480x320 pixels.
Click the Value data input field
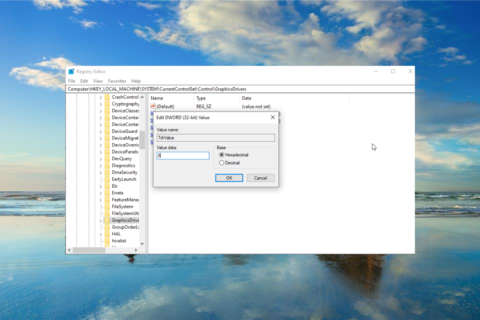tap(183, 155)
